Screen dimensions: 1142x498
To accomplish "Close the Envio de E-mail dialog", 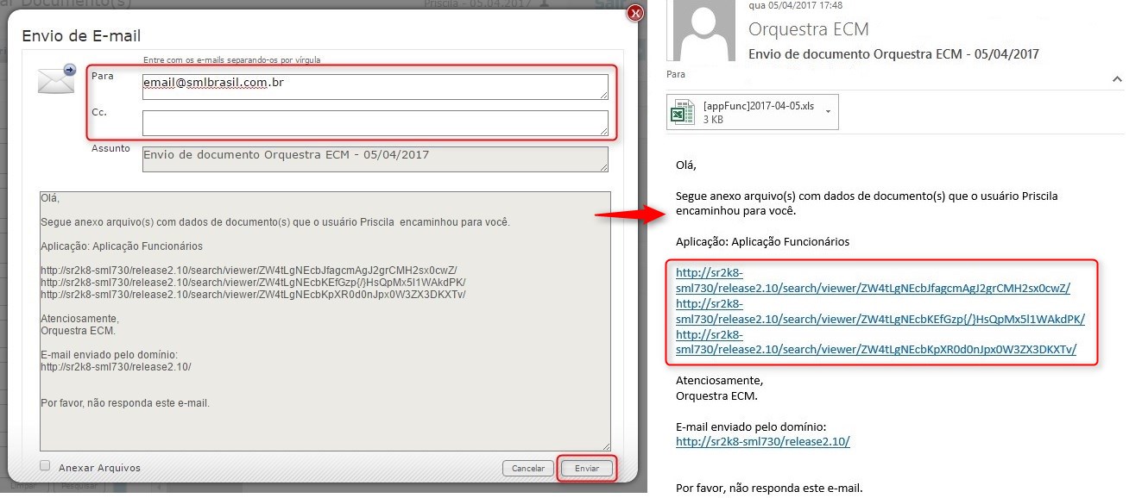I will 635,13.
